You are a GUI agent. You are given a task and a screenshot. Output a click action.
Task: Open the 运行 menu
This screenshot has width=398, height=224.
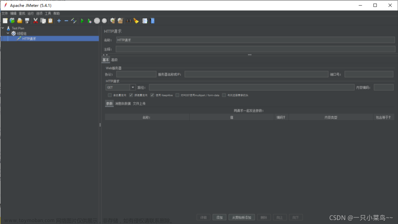(x=31, y=14)
